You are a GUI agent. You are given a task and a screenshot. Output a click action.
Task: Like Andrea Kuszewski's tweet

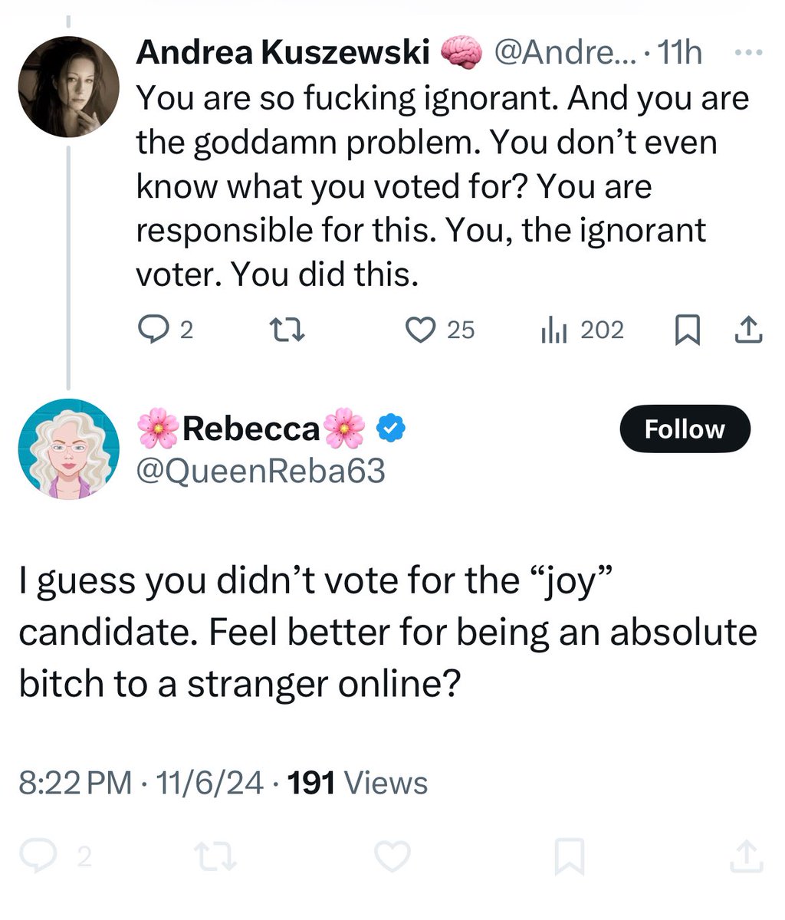pyautogui.click(x=420, y=330)
